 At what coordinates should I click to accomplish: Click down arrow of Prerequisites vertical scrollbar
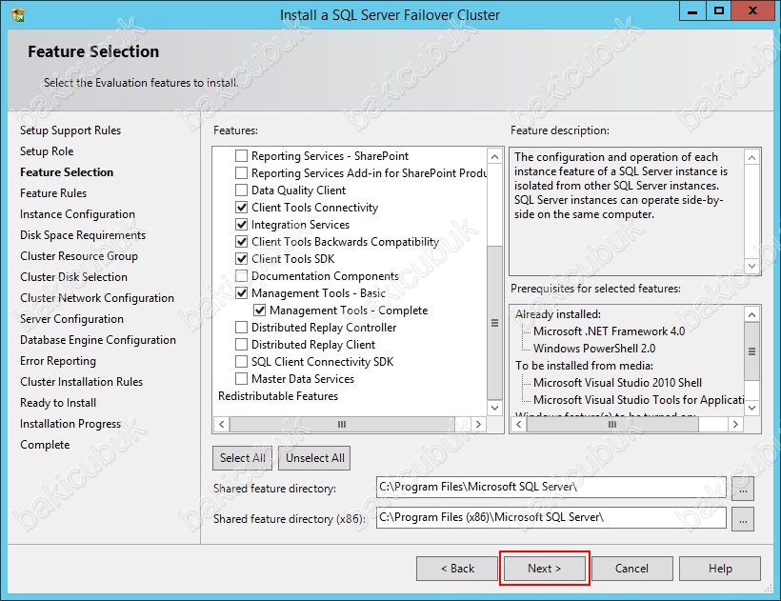click(x=751, y=408)
